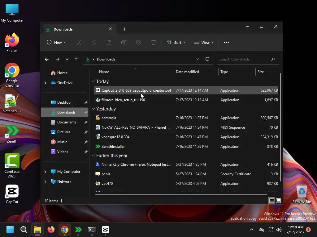Open the Sort dropdown

pyautogui.click(x=176, y=42)
